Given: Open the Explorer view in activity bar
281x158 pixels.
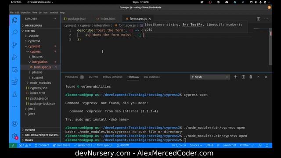Looking at the screenshot, I should [14, 21].
